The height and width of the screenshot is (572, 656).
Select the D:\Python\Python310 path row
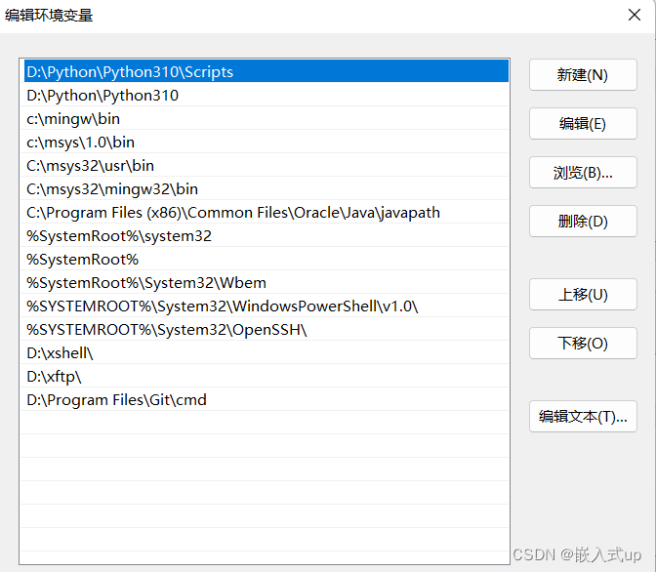tap(266, 95)
